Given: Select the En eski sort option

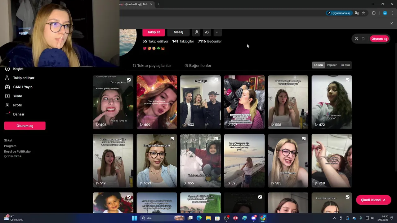Looking at the screenshot, I should click(345, 65).
